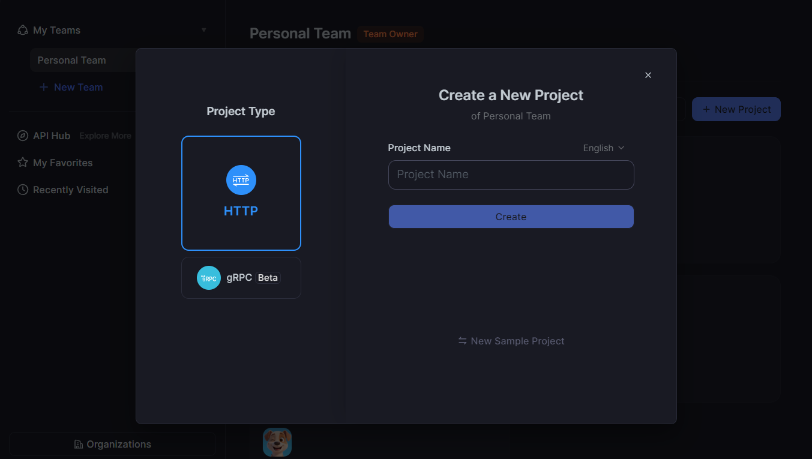Open the English language dropdown
Screen dimensions: 812x459
603,148
